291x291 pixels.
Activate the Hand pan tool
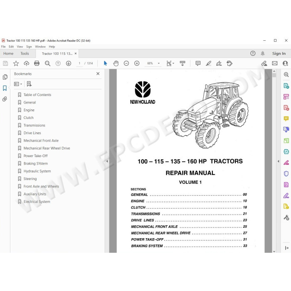coord(116,64)
